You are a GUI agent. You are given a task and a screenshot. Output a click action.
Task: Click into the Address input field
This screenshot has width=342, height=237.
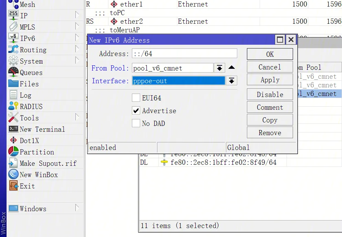point(184,54)
